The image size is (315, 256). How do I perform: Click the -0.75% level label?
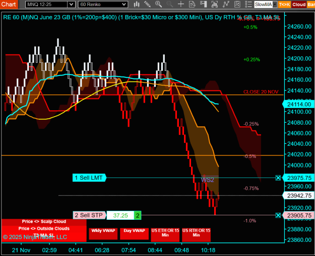[x=251, y=188]
